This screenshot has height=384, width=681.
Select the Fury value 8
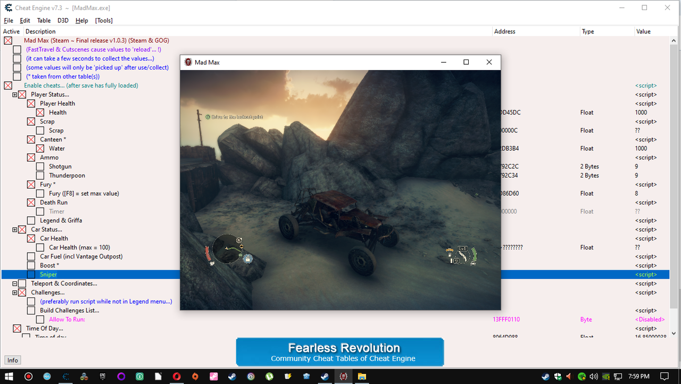(x=636, y=193)
